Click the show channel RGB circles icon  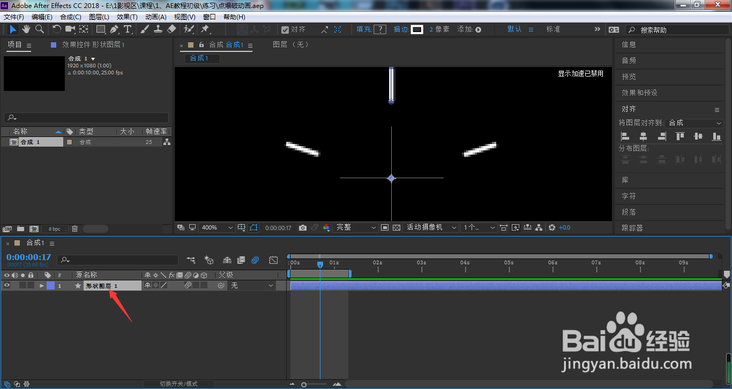(326, 227)
